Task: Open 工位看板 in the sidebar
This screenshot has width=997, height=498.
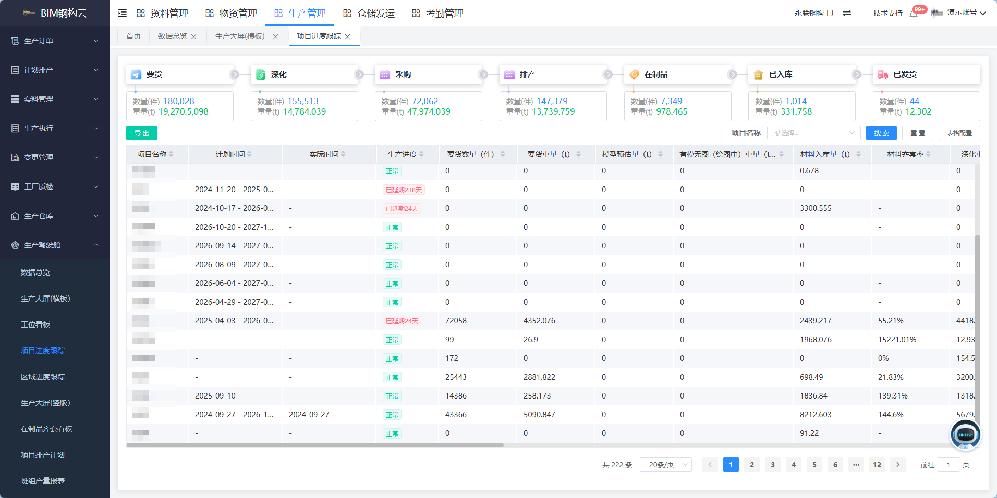Action: point(35,325)
